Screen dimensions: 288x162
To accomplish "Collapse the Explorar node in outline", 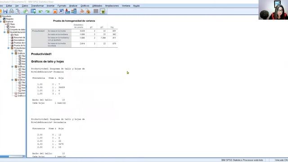I will coord(1,22).
